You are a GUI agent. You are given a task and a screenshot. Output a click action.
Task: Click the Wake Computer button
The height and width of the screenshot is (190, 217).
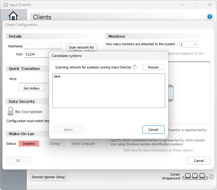point(83,144)
